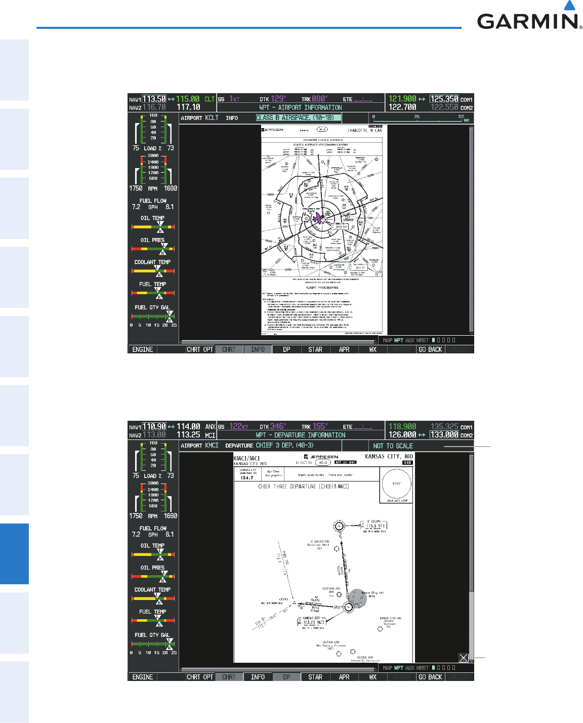Image resolution: width=583 pixels, height=723 pixels.
Task: Select the AIRPORT KMCI field
Action: 200,446
